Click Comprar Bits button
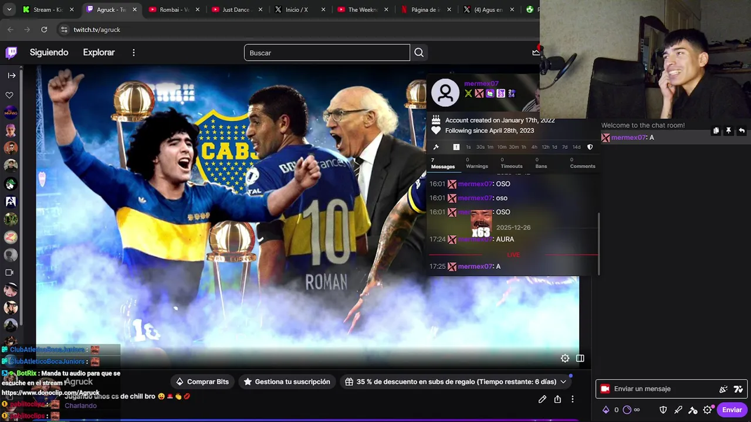751x422 pixels. click(202, 382)
